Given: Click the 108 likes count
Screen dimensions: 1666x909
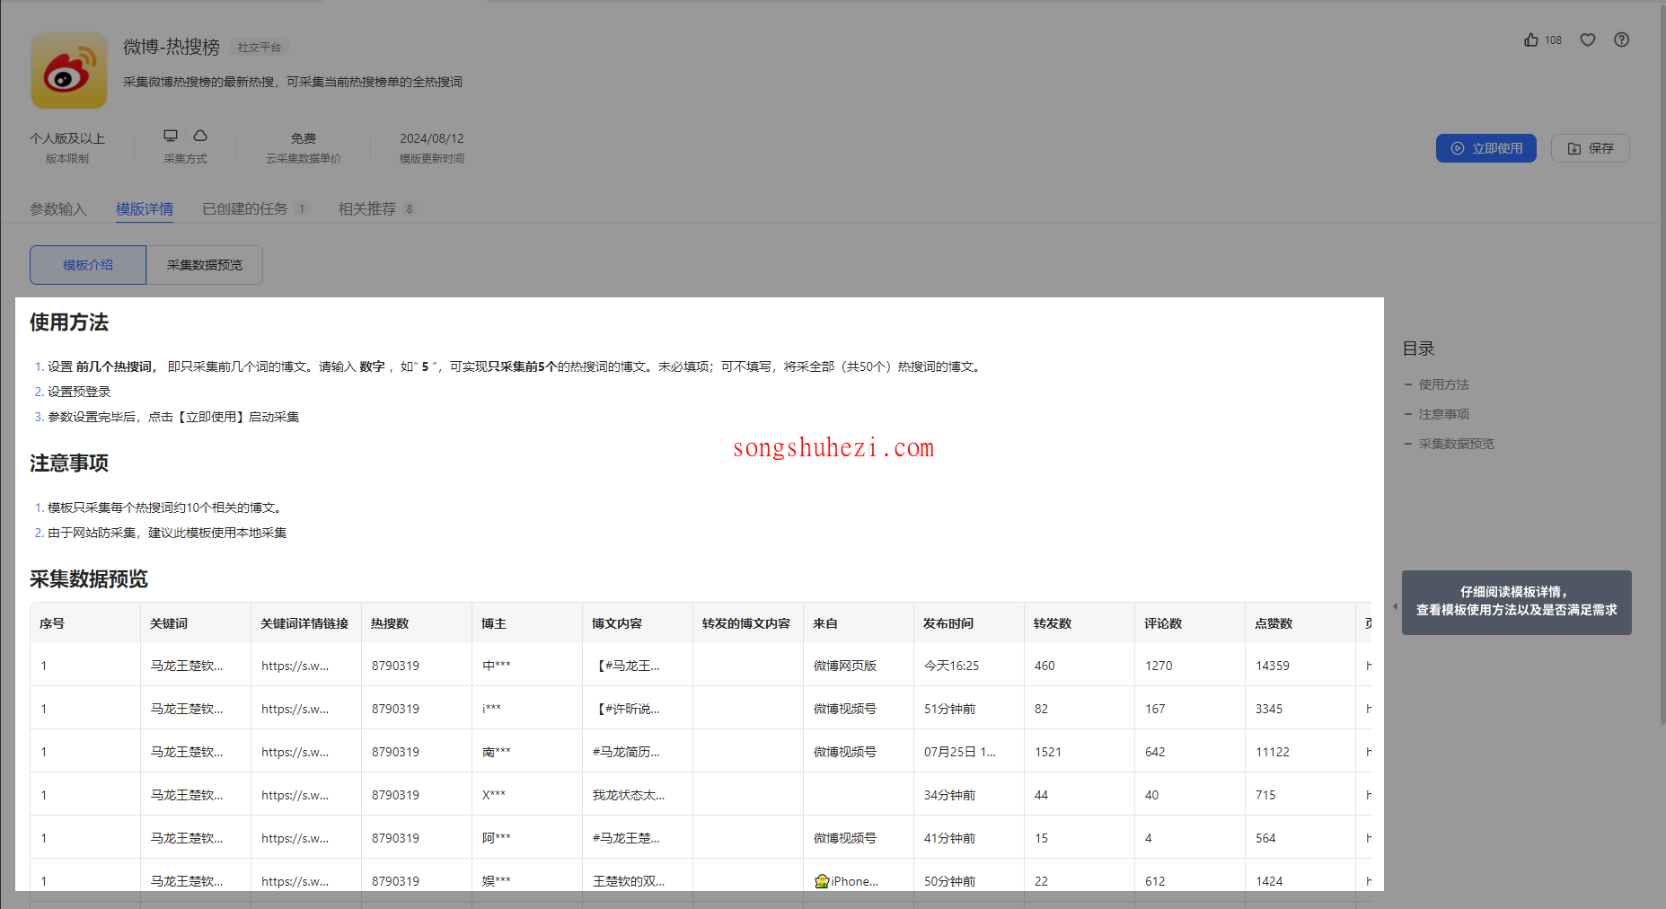Looking at the screenshot, I should [x=1553, y=40].
